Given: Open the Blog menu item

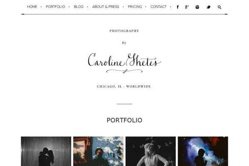Looking at the screenshot, I should pos(78,7).
